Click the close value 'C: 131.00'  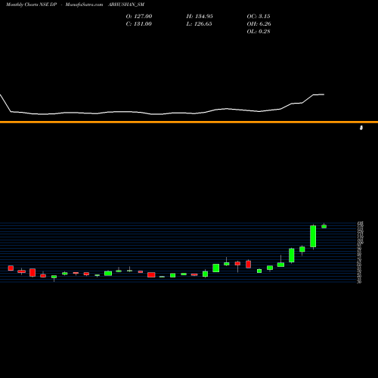[139, 23]
